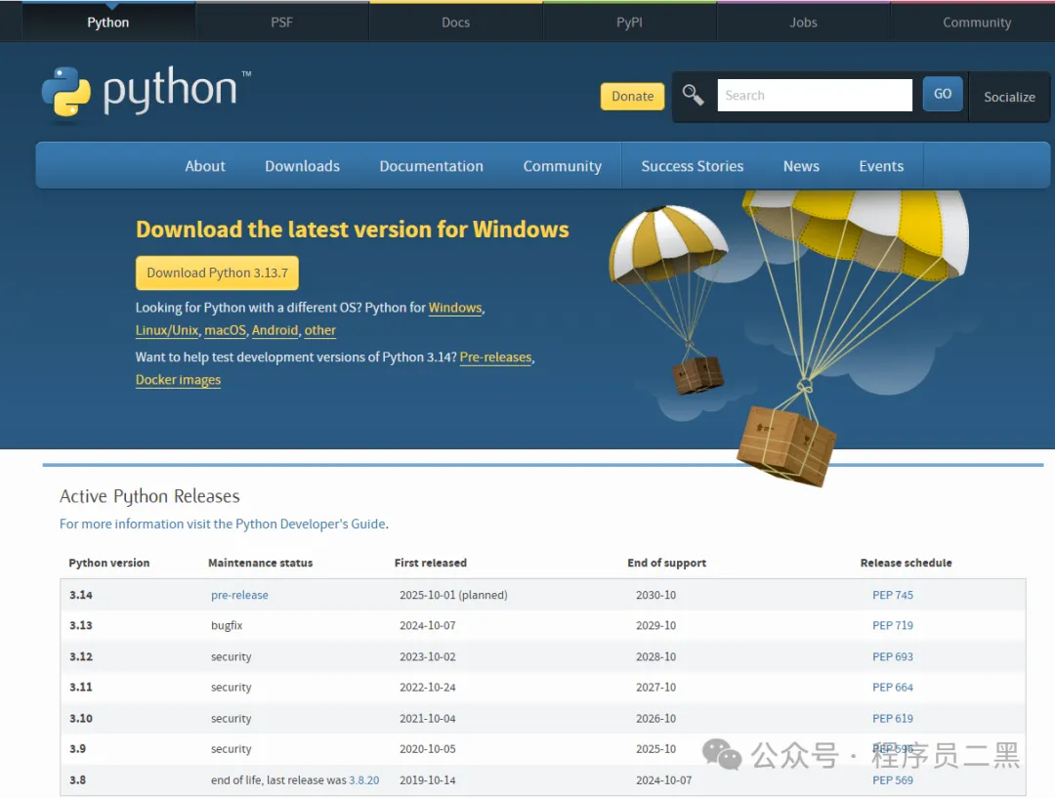
Task: Open the 3.8.20 last release link
Action: [x=363, y=780]
